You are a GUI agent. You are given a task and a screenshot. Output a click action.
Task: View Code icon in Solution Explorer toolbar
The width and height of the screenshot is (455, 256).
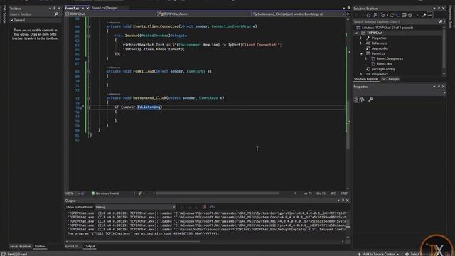[418, 15]
